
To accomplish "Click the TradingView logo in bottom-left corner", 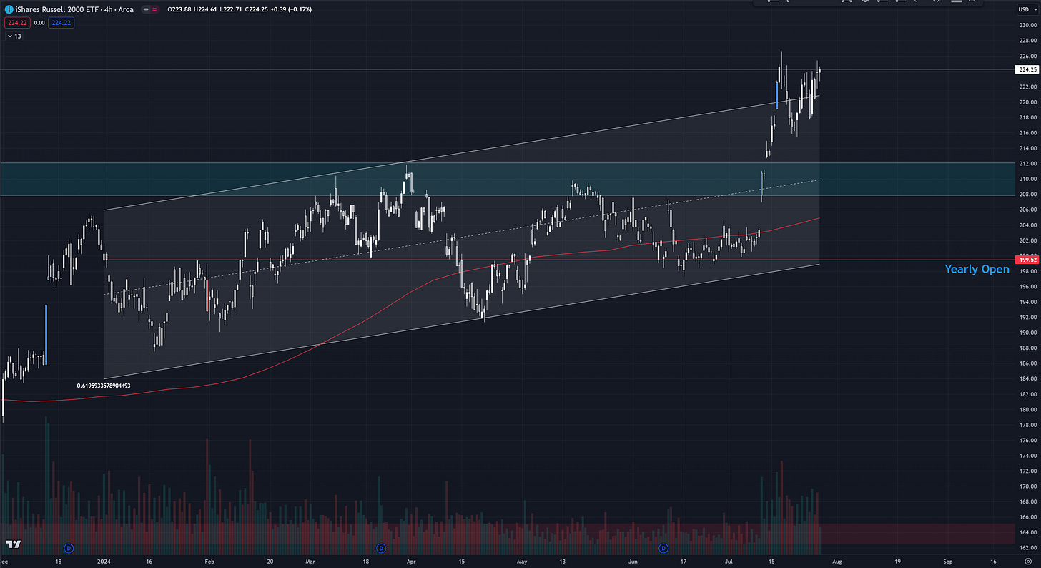I will (12, 545).
